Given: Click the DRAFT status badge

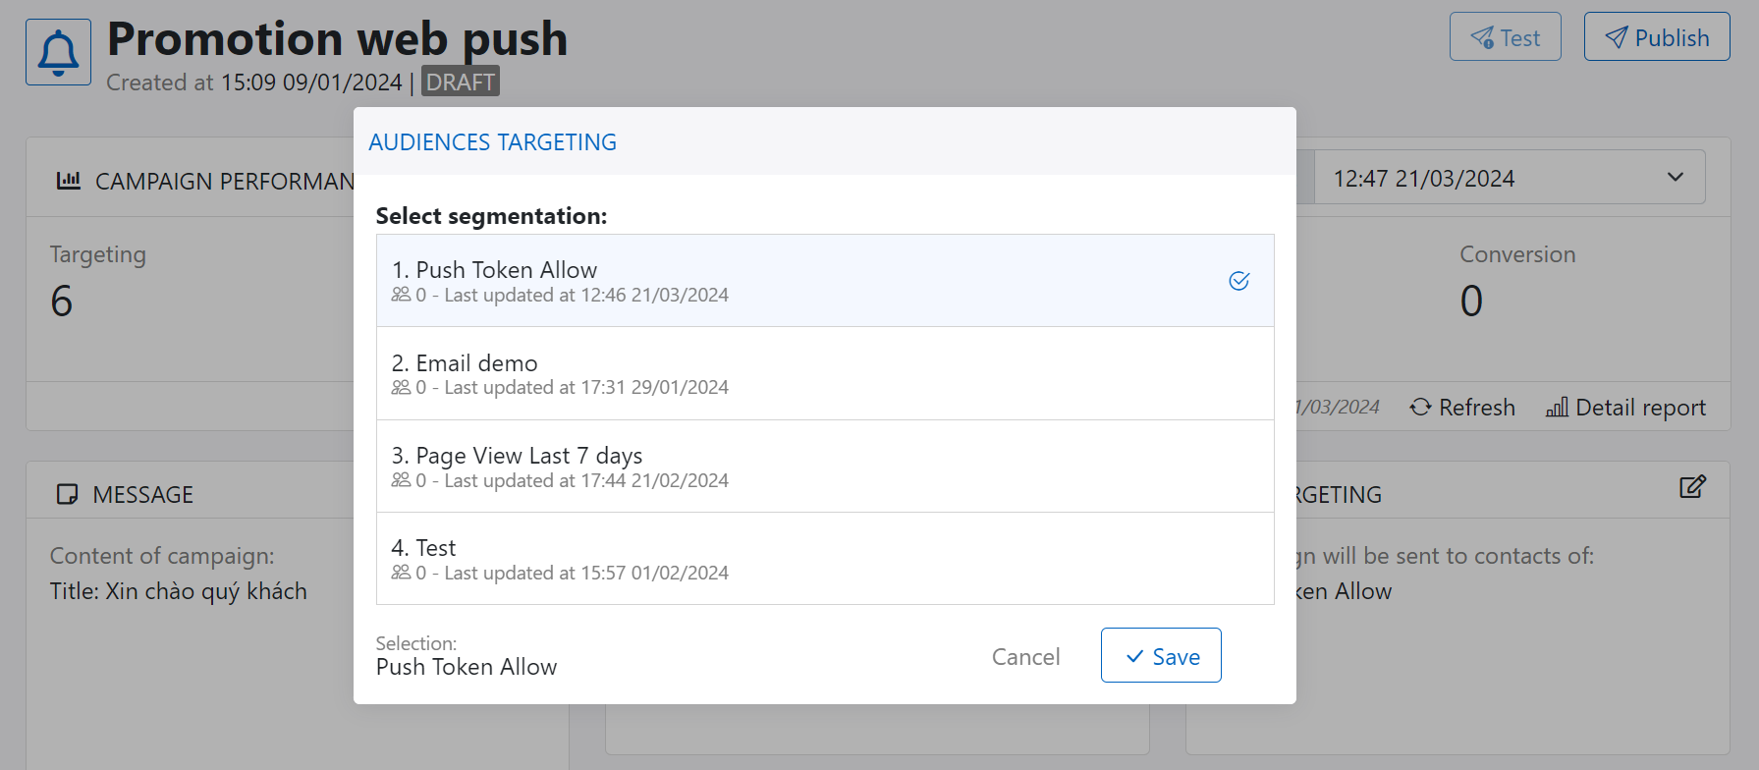Looking at the screenshot, I should (461, 82).
